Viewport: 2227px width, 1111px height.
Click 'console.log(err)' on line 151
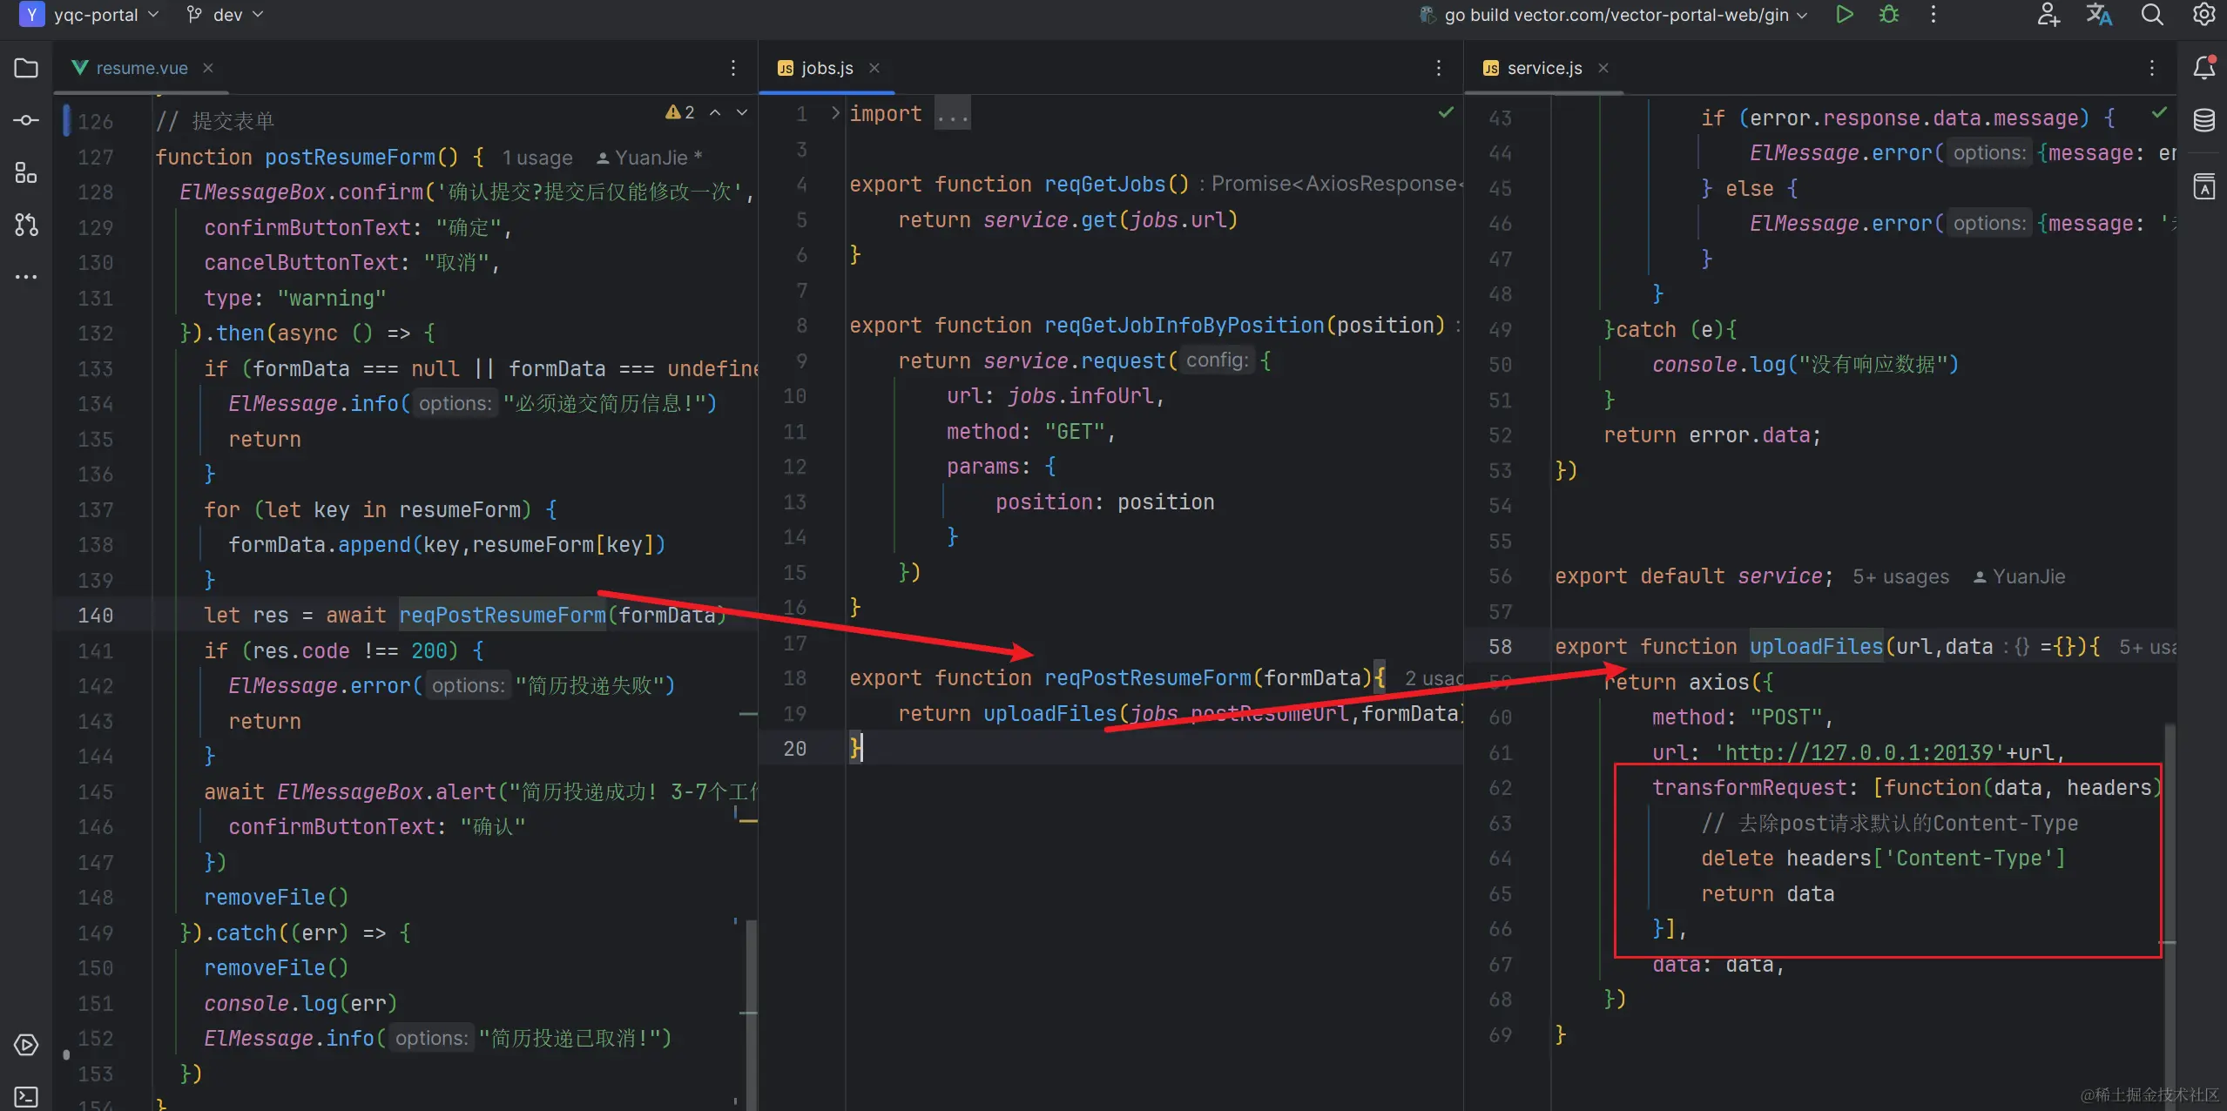pos(300,1004)
